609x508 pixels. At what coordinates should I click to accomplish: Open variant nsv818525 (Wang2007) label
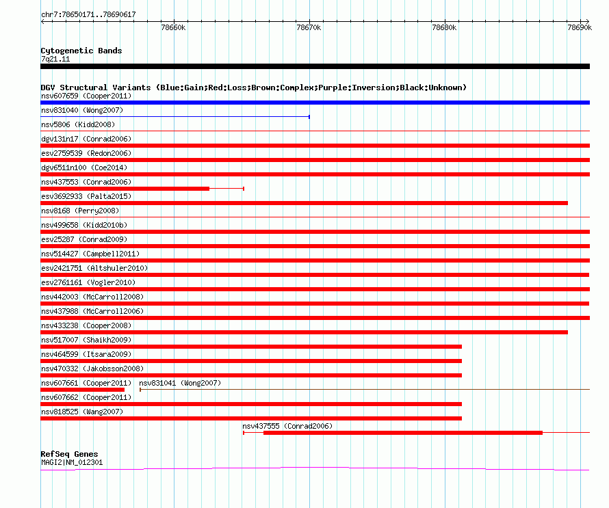(82, 412)
